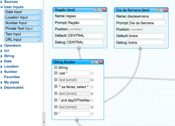Open help for Região module
The height and width of the screenshot is (126, 175).
[96, 10]
